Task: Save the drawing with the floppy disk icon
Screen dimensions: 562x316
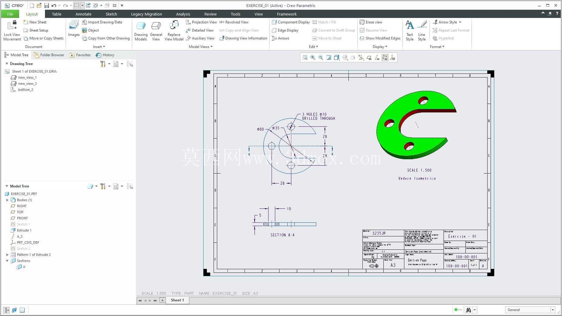Action: click(x=46, y=5)
